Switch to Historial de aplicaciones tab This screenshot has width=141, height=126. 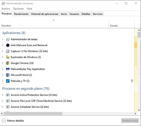coord(45,14)
